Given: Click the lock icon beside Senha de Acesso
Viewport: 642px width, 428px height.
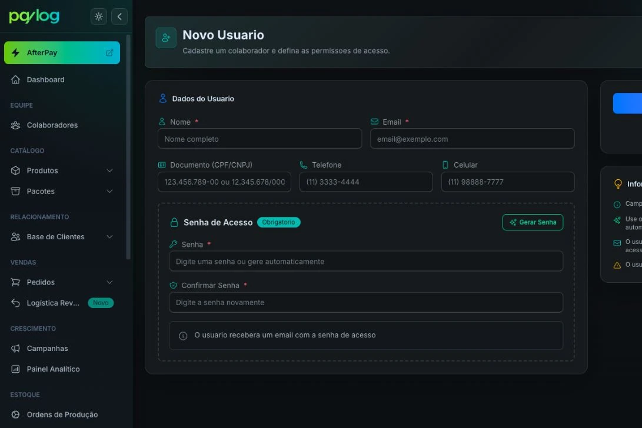Looking at the screenshot, I should tap(174, 222).
